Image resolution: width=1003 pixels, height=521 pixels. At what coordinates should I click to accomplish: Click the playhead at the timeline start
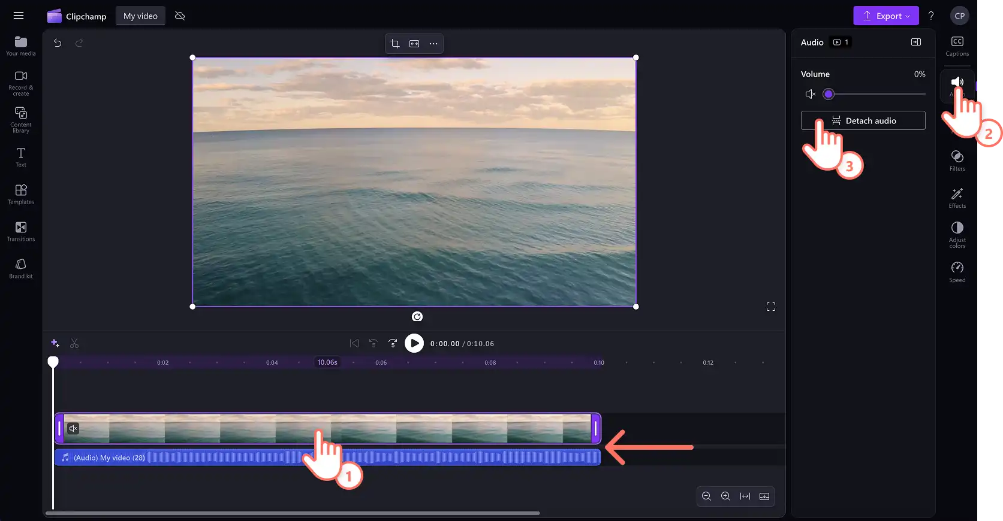point(53,362)
